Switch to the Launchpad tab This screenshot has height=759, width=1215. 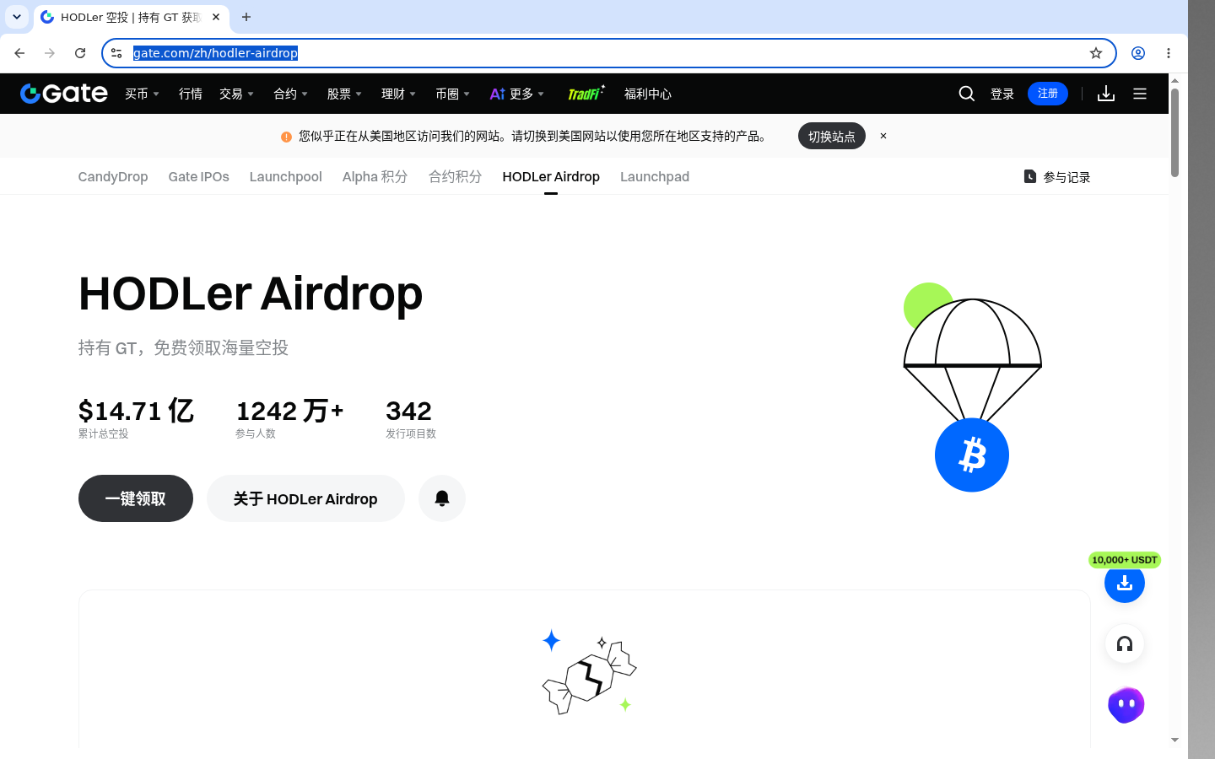(655, 176)
